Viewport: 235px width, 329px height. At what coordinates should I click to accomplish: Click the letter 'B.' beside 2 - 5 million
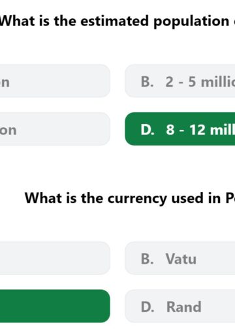pyautogui.click(x=148, y=82)
